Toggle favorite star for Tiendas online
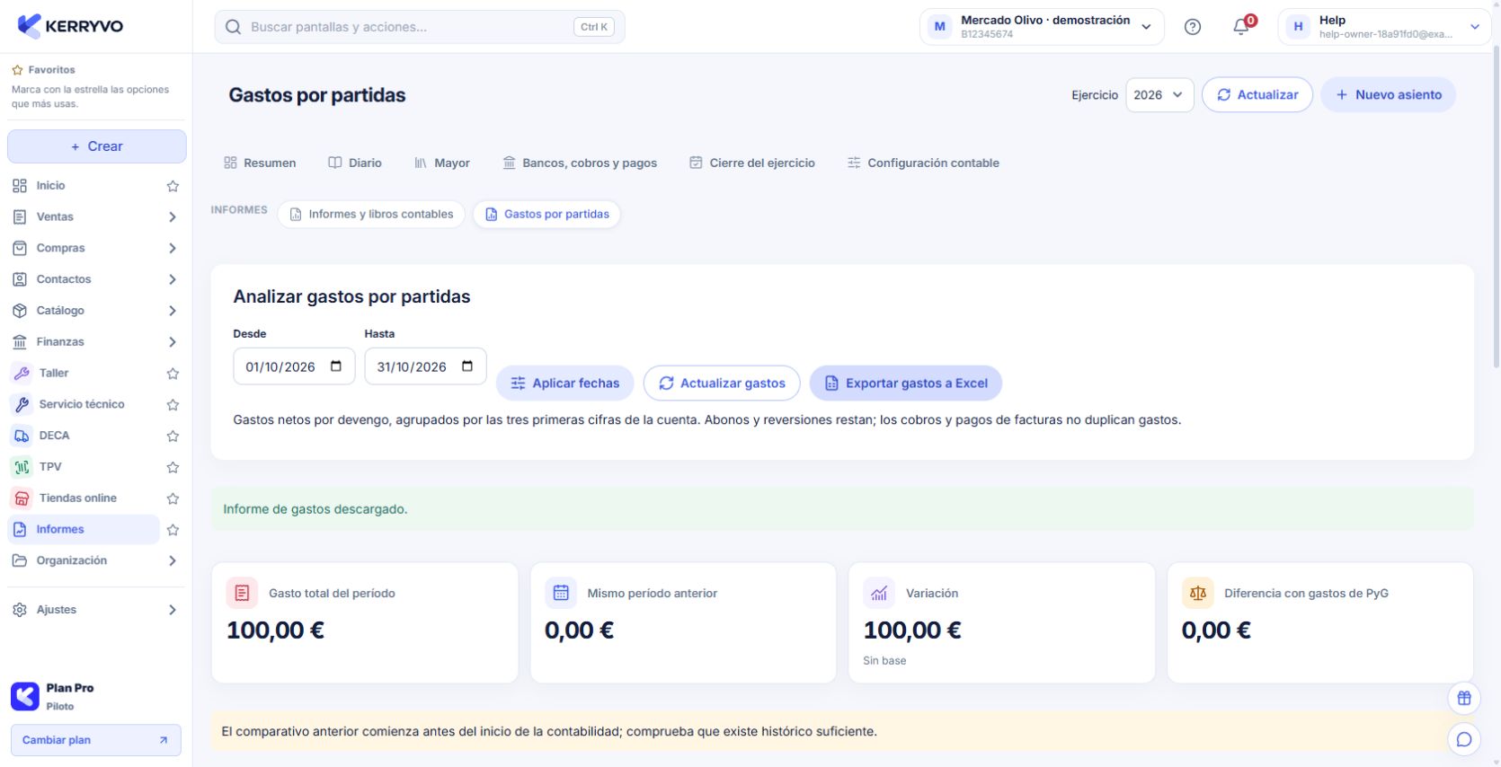1501x767 pixels. pos(173,498)
